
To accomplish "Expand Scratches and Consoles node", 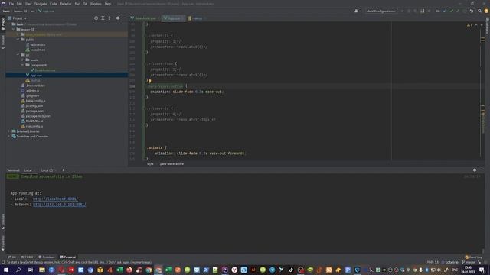I will (8, 137).
